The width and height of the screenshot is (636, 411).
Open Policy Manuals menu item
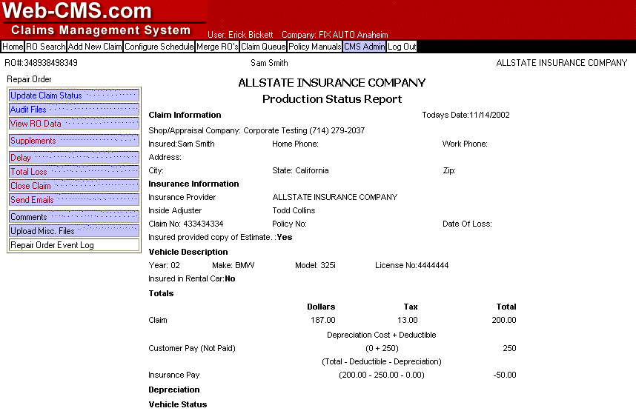[315, 47]
